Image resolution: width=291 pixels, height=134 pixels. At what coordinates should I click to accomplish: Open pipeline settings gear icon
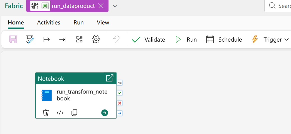(96, 39)
